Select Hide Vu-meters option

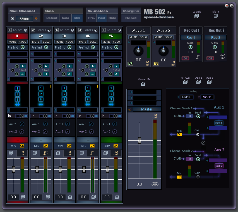112,18
